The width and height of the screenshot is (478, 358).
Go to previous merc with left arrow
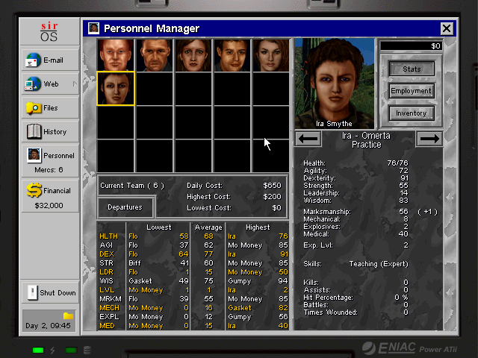308,139
